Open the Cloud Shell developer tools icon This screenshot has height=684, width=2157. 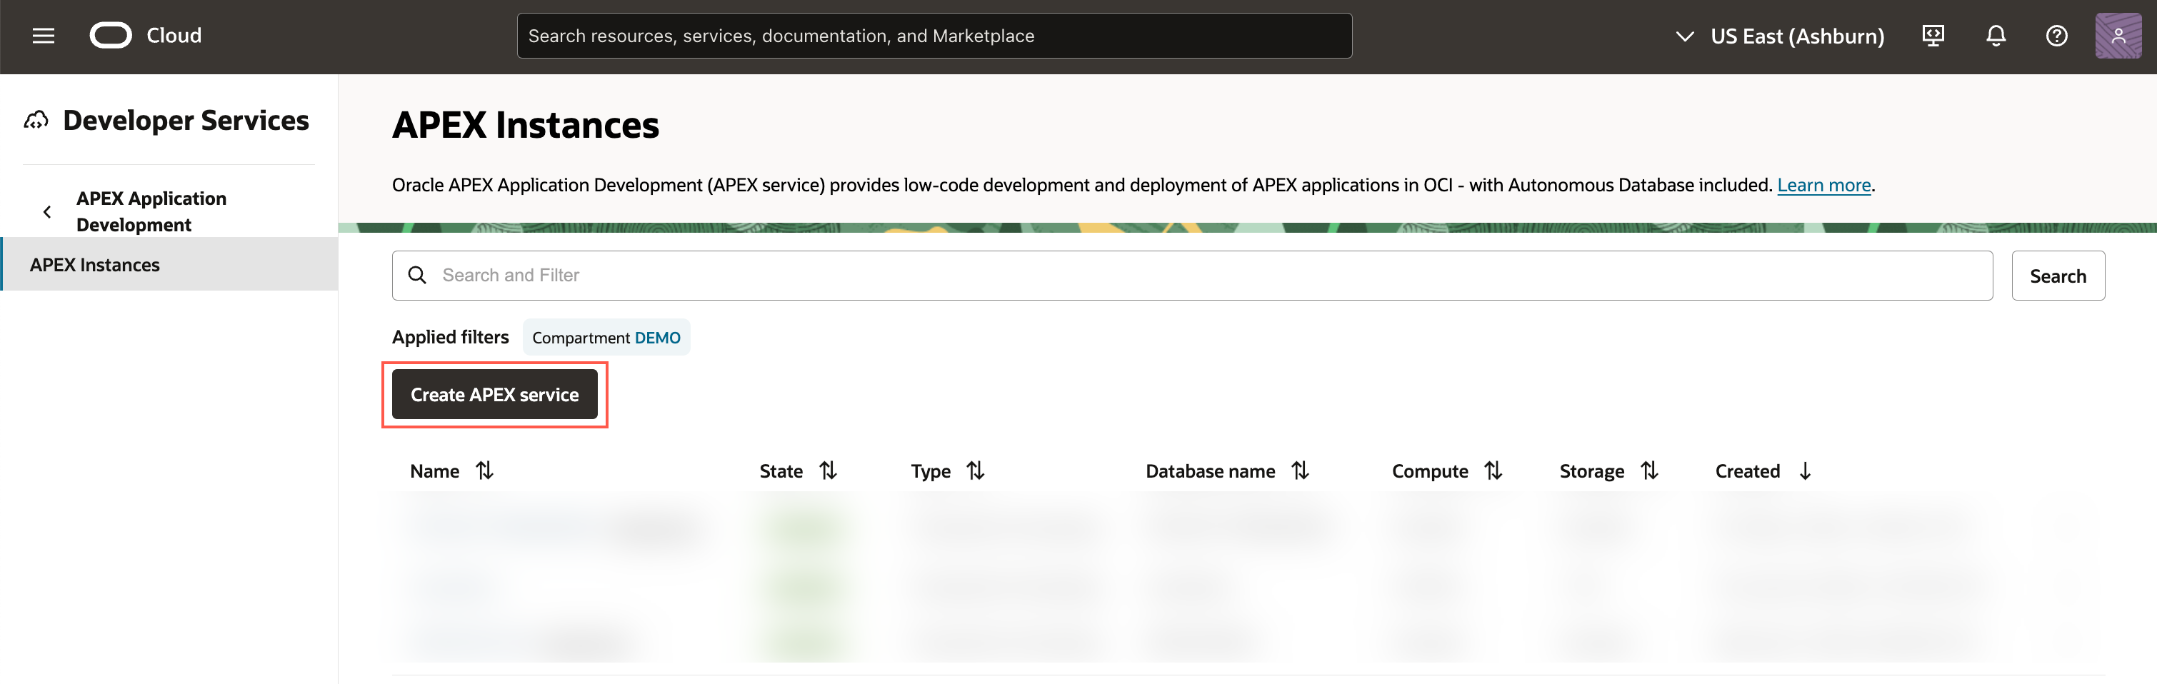(1933, 36)
